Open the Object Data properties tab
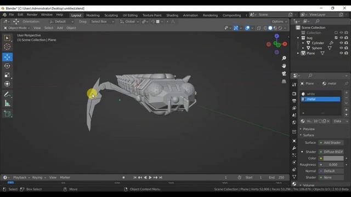 tap(294, 177)
